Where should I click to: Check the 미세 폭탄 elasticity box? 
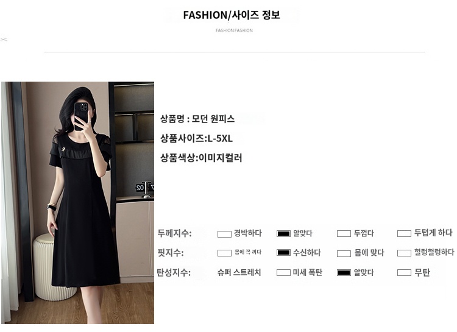[283, 272]
